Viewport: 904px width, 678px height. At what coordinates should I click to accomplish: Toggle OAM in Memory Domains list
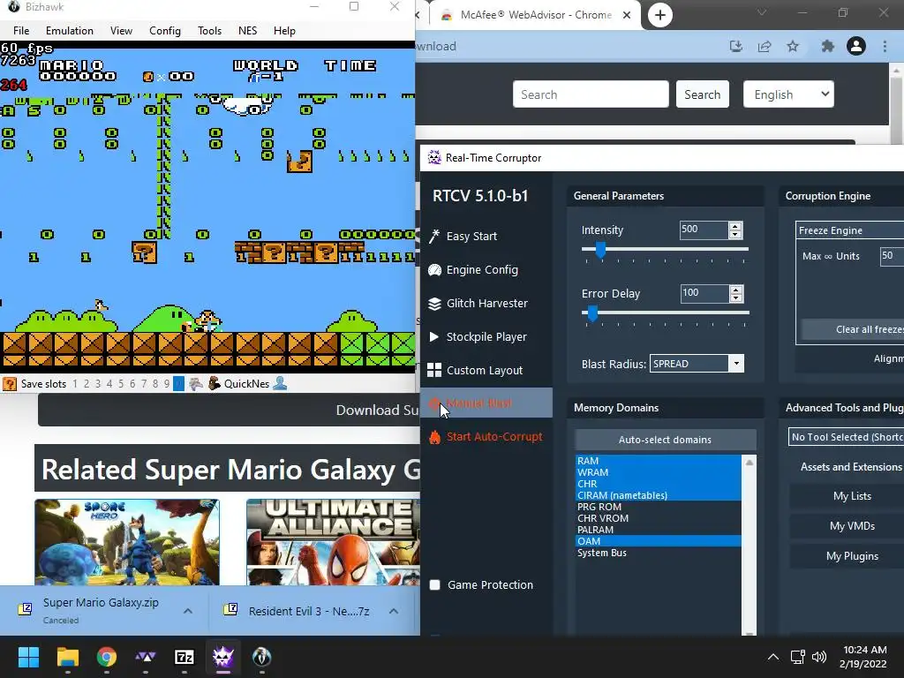pyautogui.click(x=659, y=541)
